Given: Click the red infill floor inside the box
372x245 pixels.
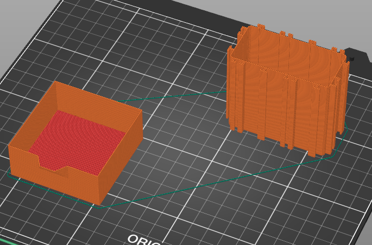Looking at the screenshot, I should tap(77, 143).
